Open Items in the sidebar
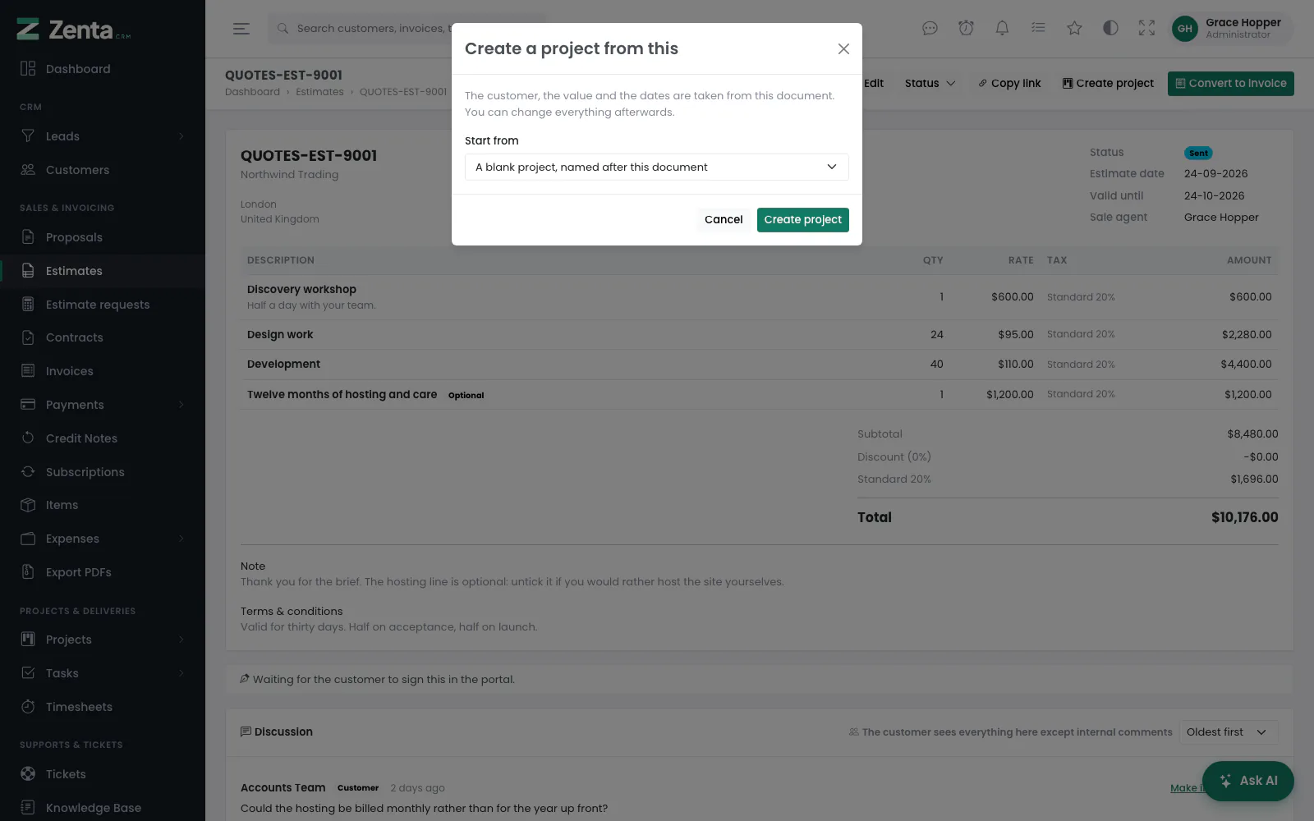 (x=103, y=505)
